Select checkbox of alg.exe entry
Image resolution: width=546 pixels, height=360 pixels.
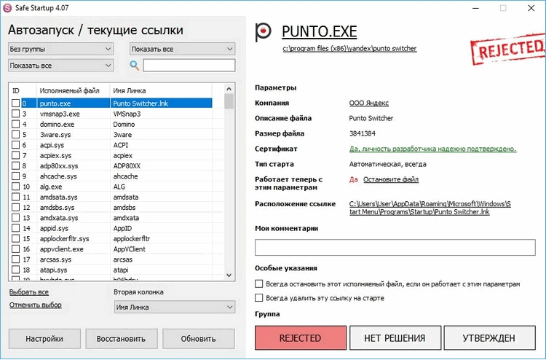[16, 187]
